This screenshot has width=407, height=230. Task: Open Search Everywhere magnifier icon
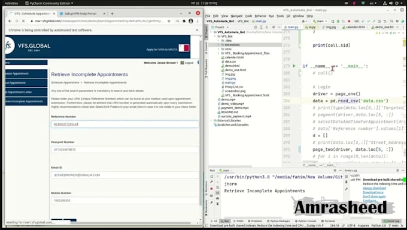pyautogui.click(x=391, y=22)
